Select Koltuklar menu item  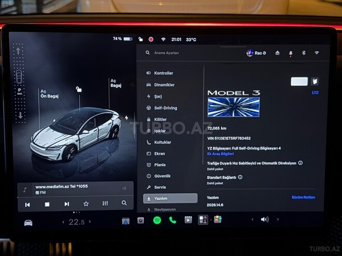(x=159, y=142)
